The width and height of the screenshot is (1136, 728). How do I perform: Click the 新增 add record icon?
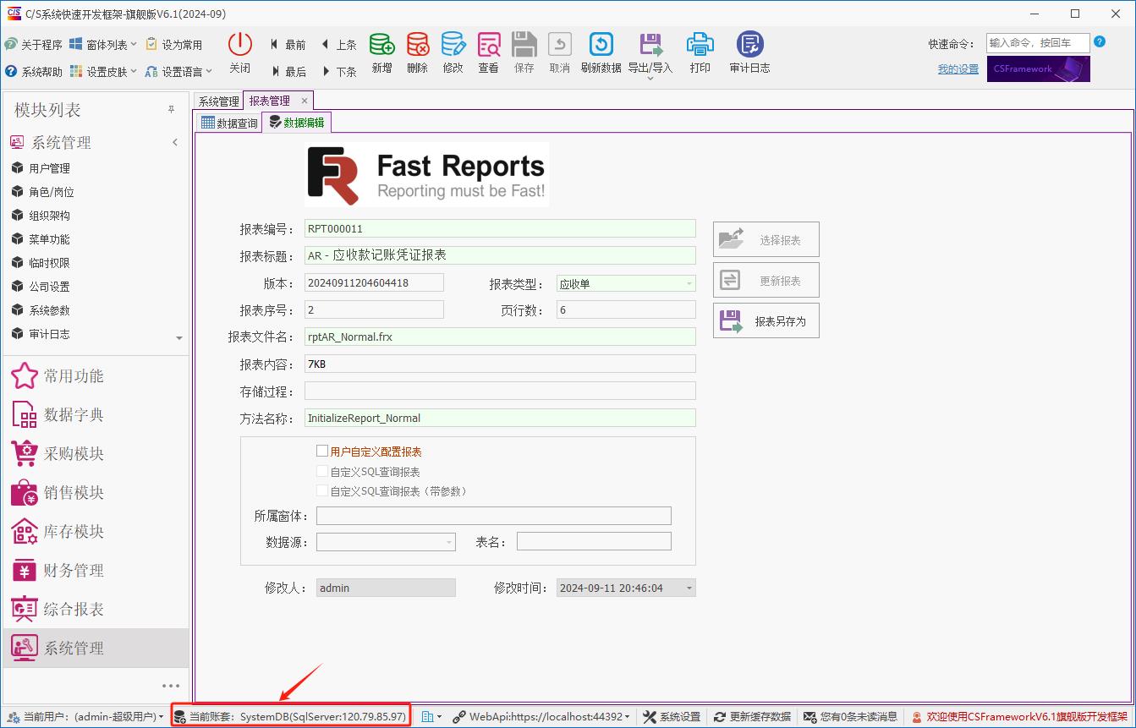381,45
